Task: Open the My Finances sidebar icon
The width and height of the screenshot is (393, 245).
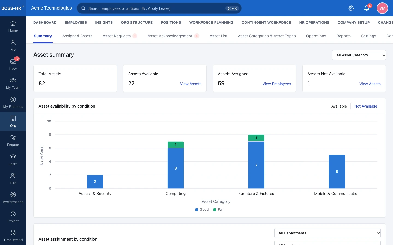Action: click(x=13, y=102)
